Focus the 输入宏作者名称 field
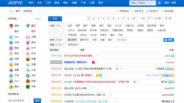This screenshot has height=103, width=184. (x=21, y=101)
